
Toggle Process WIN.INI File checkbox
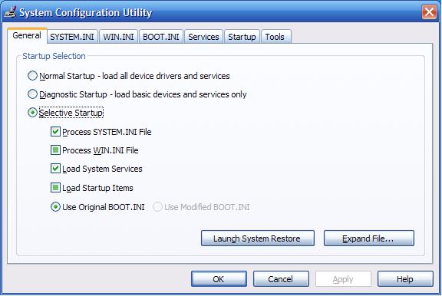(x=55, y=150)
